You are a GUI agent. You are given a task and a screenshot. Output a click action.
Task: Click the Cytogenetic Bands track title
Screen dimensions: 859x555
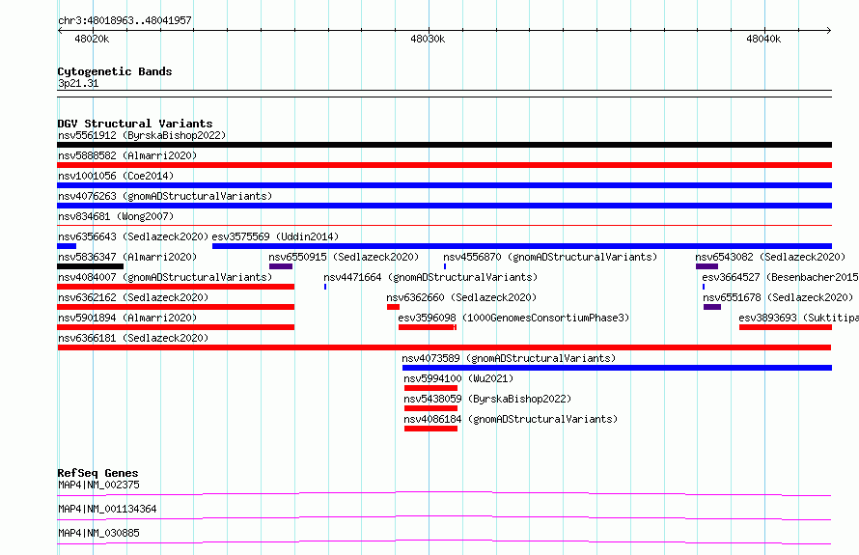tap(115, 71)
